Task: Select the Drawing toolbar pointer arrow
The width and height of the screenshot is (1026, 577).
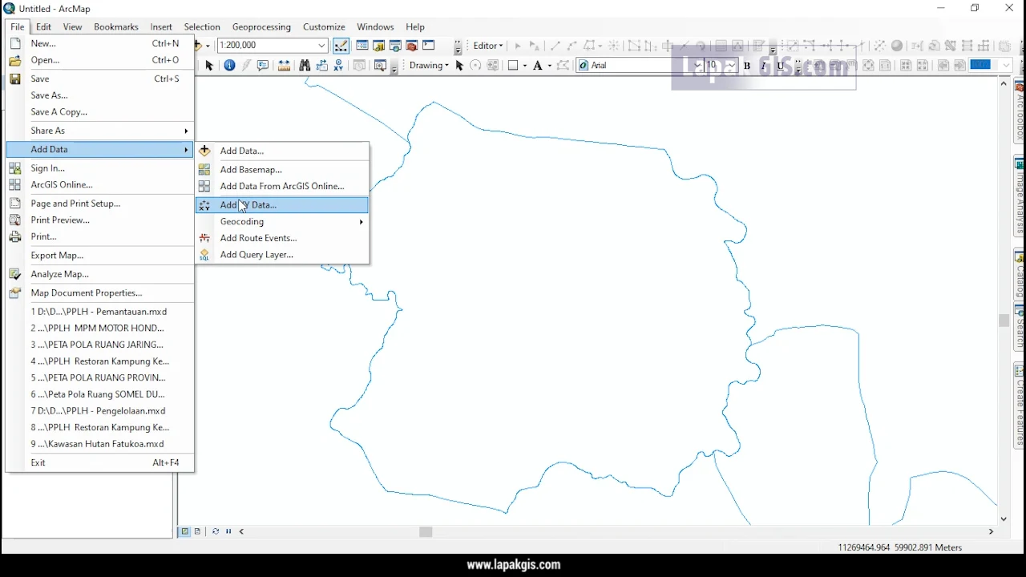Action: [x=459, y=66]
